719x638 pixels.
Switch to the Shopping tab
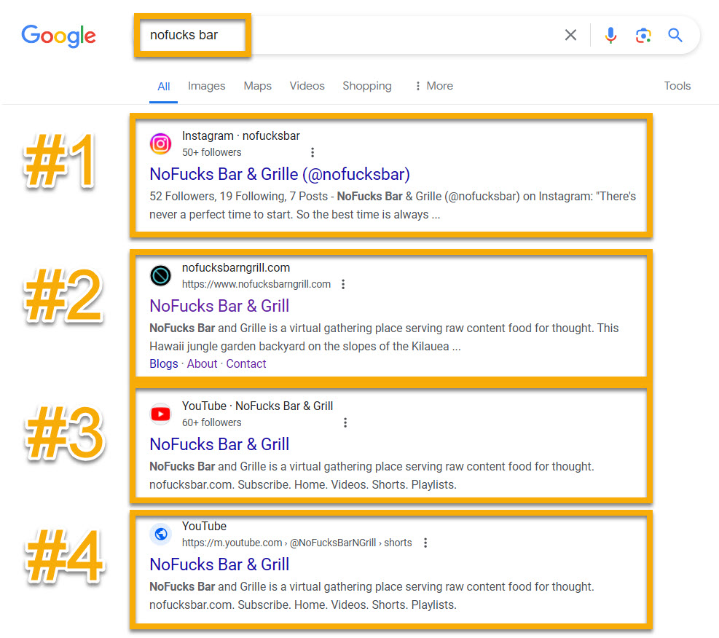(x=366, y=85)
